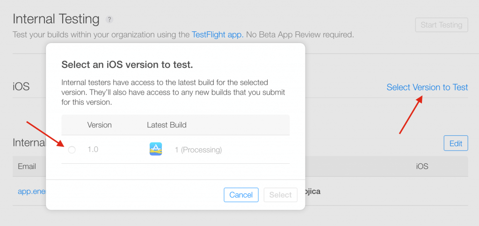Click Cancel in the version dialog
The image size is (479, 226).
click(x=241, y=195)
